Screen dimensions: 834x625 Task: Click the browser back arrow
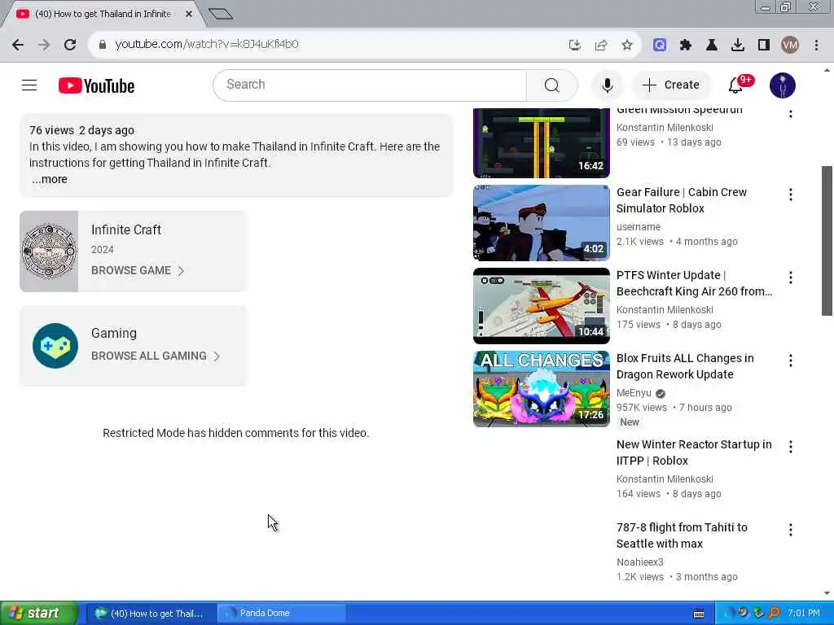point(18,45)
